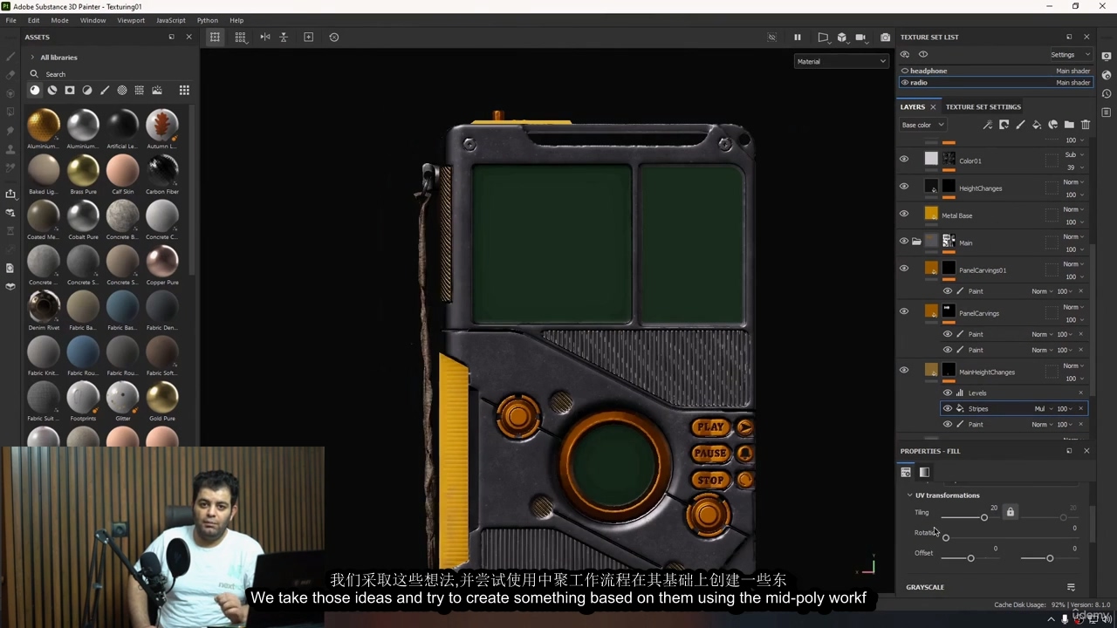Filter assets by Brushes category icon
1117x628 pixels.
tap(105, 90)
